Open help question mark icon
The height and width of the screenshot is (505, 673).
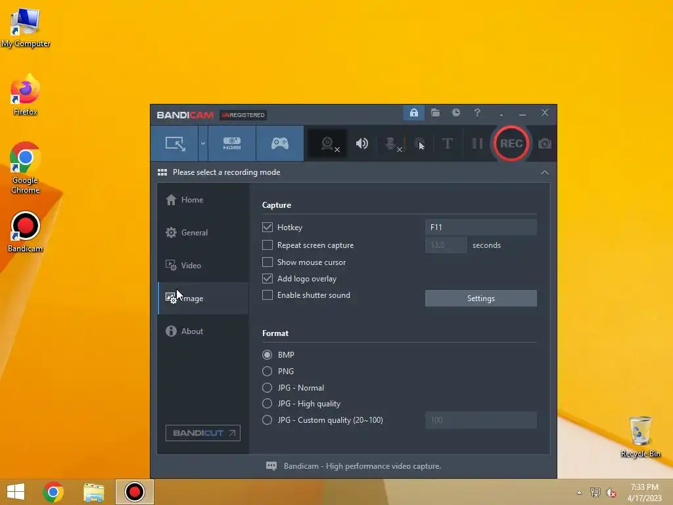[x=477, y=112]
